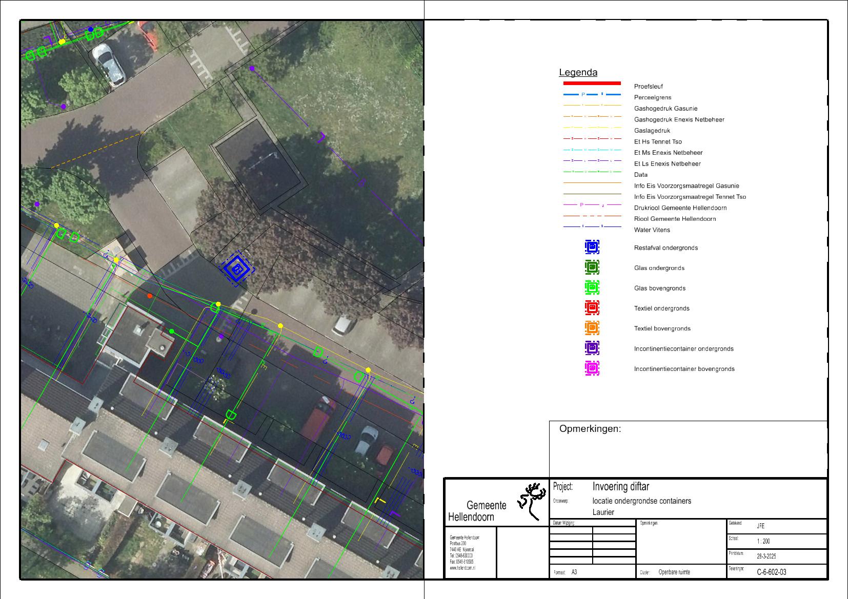The width and height of the screenshot is (848, 599).
Task: Click the blue container symbol on the map
Action: pyautogui.click(x=236, y=268)
